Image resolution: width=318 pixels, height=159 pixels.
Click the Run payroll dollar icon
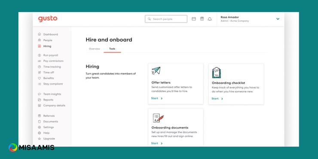pyautogui.click(x=40, y=55)
